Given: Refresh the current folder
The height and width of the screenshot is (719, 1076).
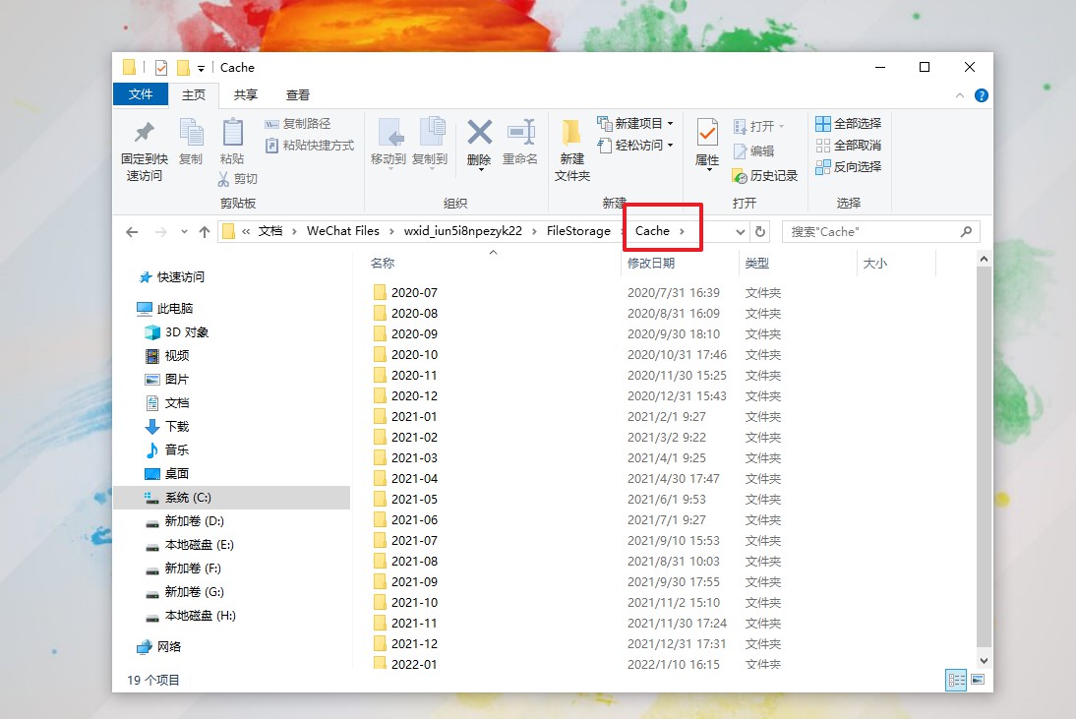Looking at the screenshot, I should (x=759, y=232).
